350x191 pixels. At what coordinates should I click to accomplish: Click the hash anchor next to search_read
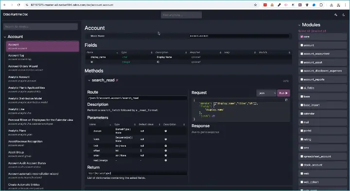click(117, 80)
